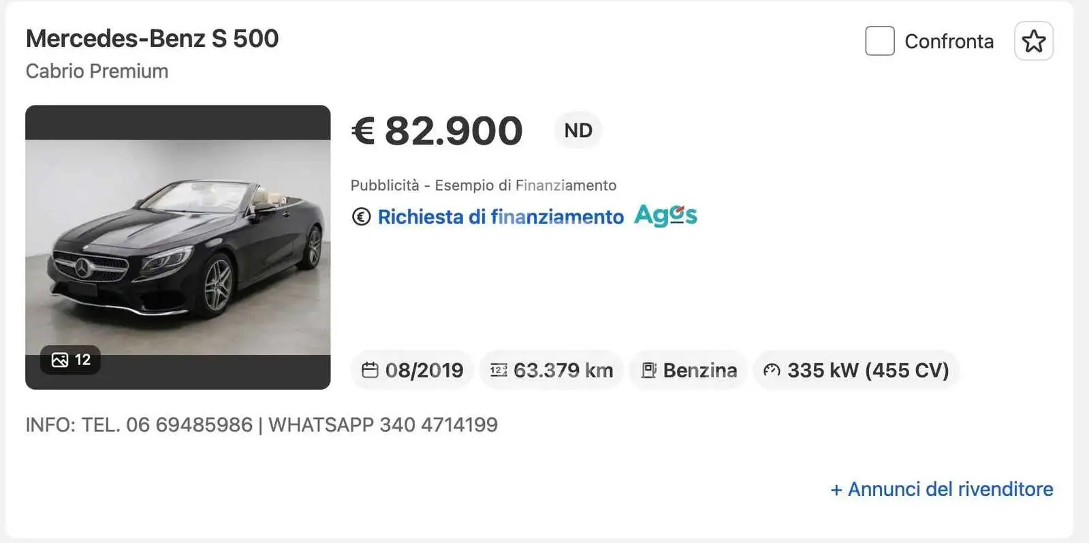The image size is (1089, 543).
Task: Click the Confronta label text
Action: tap(949, 42)
